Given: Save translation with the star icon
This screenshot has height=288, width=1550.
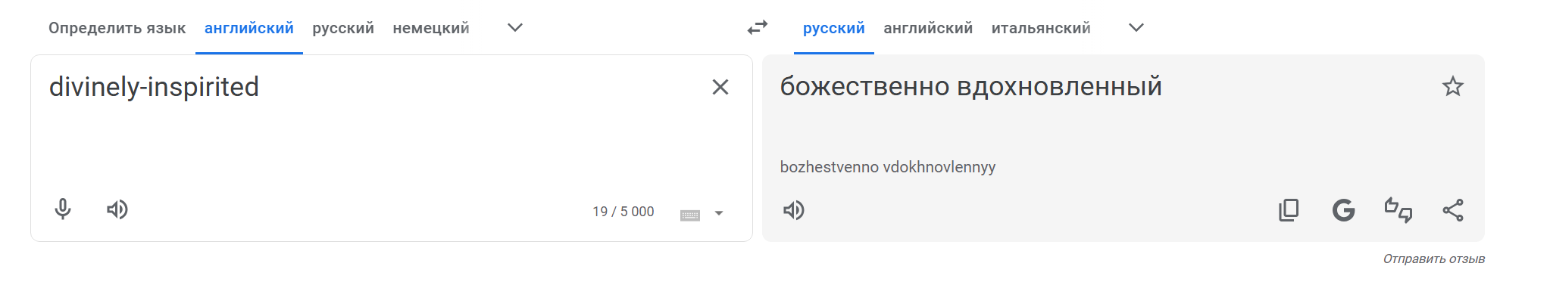Looking at the screenshot, I should [x=1453, y=86].
